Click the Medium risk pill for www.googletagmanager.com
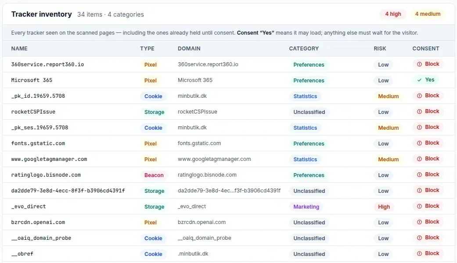The width and height of the screenshot is (457, 263). tap(388, 160)
